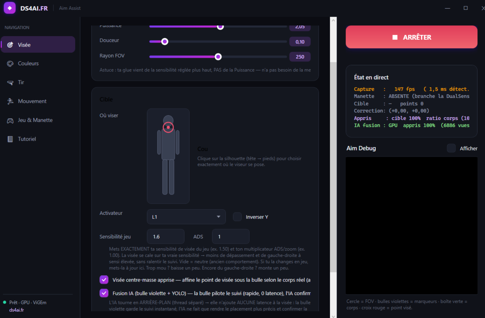The width and height of the screenshot is (485, 318).
Task: Open the Couleurs navigation item
Action: pos(38,63)
